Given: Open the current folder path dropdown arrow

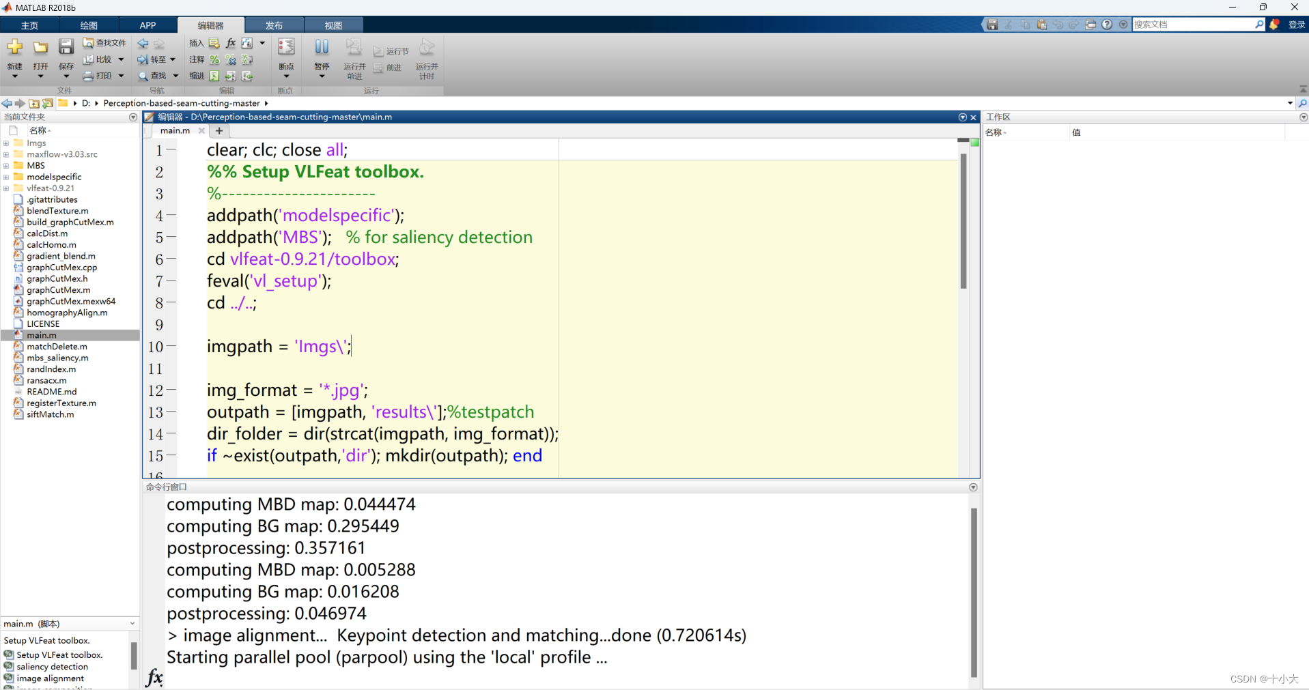Looking at the screenshot, I should [x=1290, y=103].
